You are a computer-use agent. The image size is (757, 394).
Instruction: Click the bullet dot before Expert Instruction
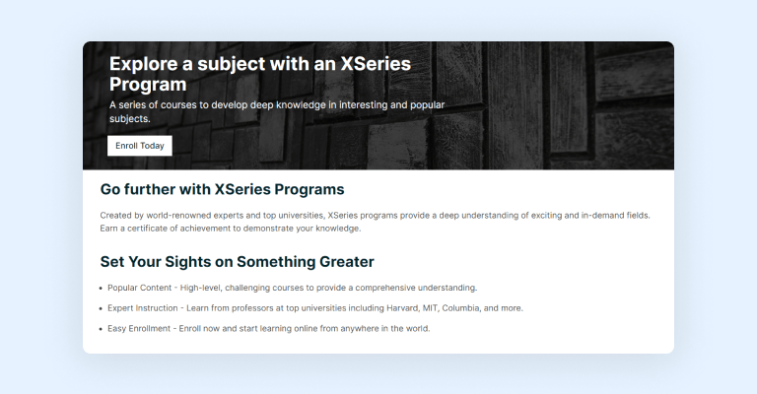tap(101, 308)
